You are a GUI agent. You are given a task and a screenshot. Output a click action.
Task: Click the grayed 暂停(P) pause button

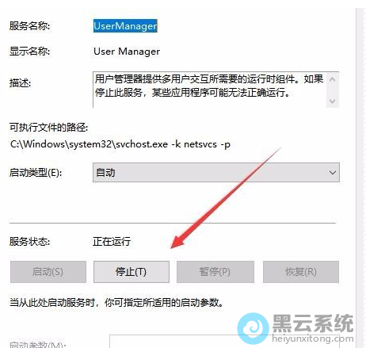click(x=215, y=272)
